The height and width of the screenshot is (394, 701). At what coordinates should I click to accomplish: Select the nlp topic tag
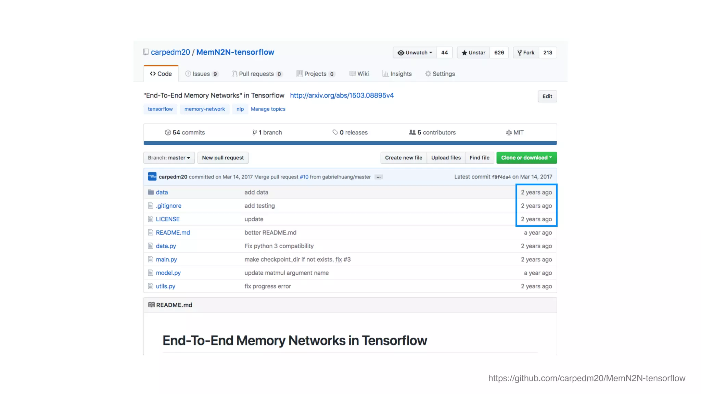240,109
